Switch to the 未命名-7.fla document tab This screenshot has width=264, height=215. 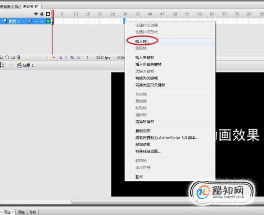pos(9,7)
